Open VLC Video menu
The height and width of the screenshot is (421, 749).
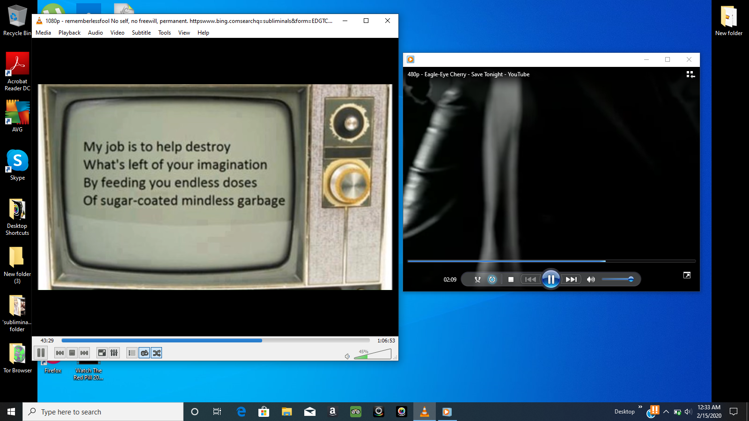[117, 33]
